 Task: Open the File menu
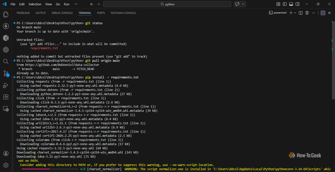[x=13, y=4]
